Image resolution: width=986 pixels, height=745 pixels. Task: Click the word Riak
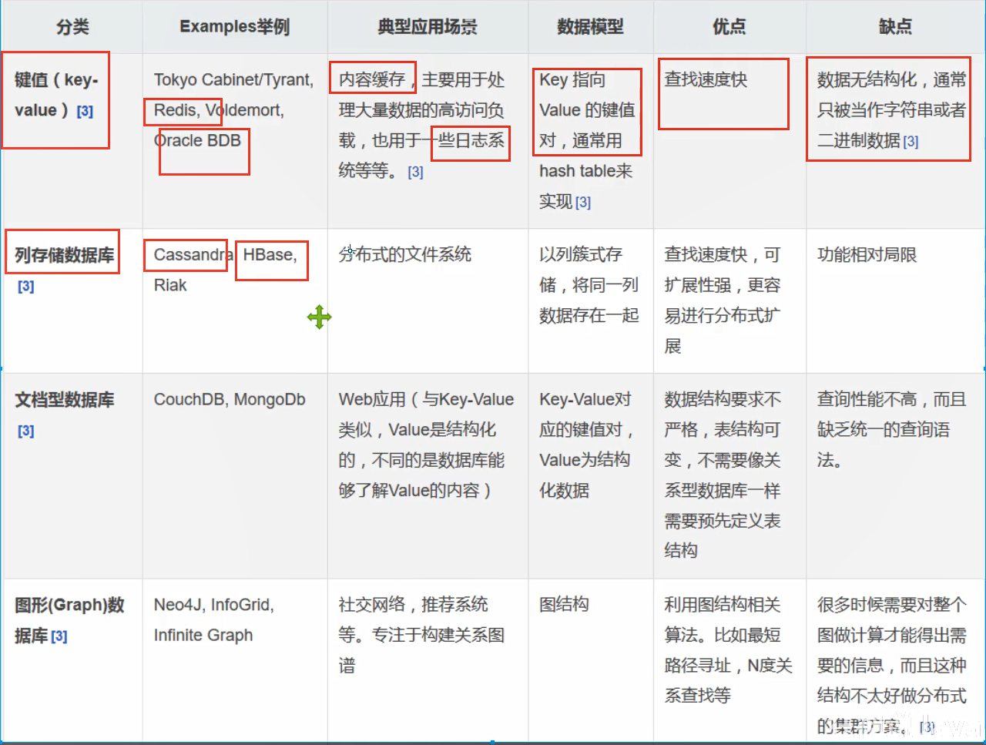pyautogui.click(x=170, y=285)
